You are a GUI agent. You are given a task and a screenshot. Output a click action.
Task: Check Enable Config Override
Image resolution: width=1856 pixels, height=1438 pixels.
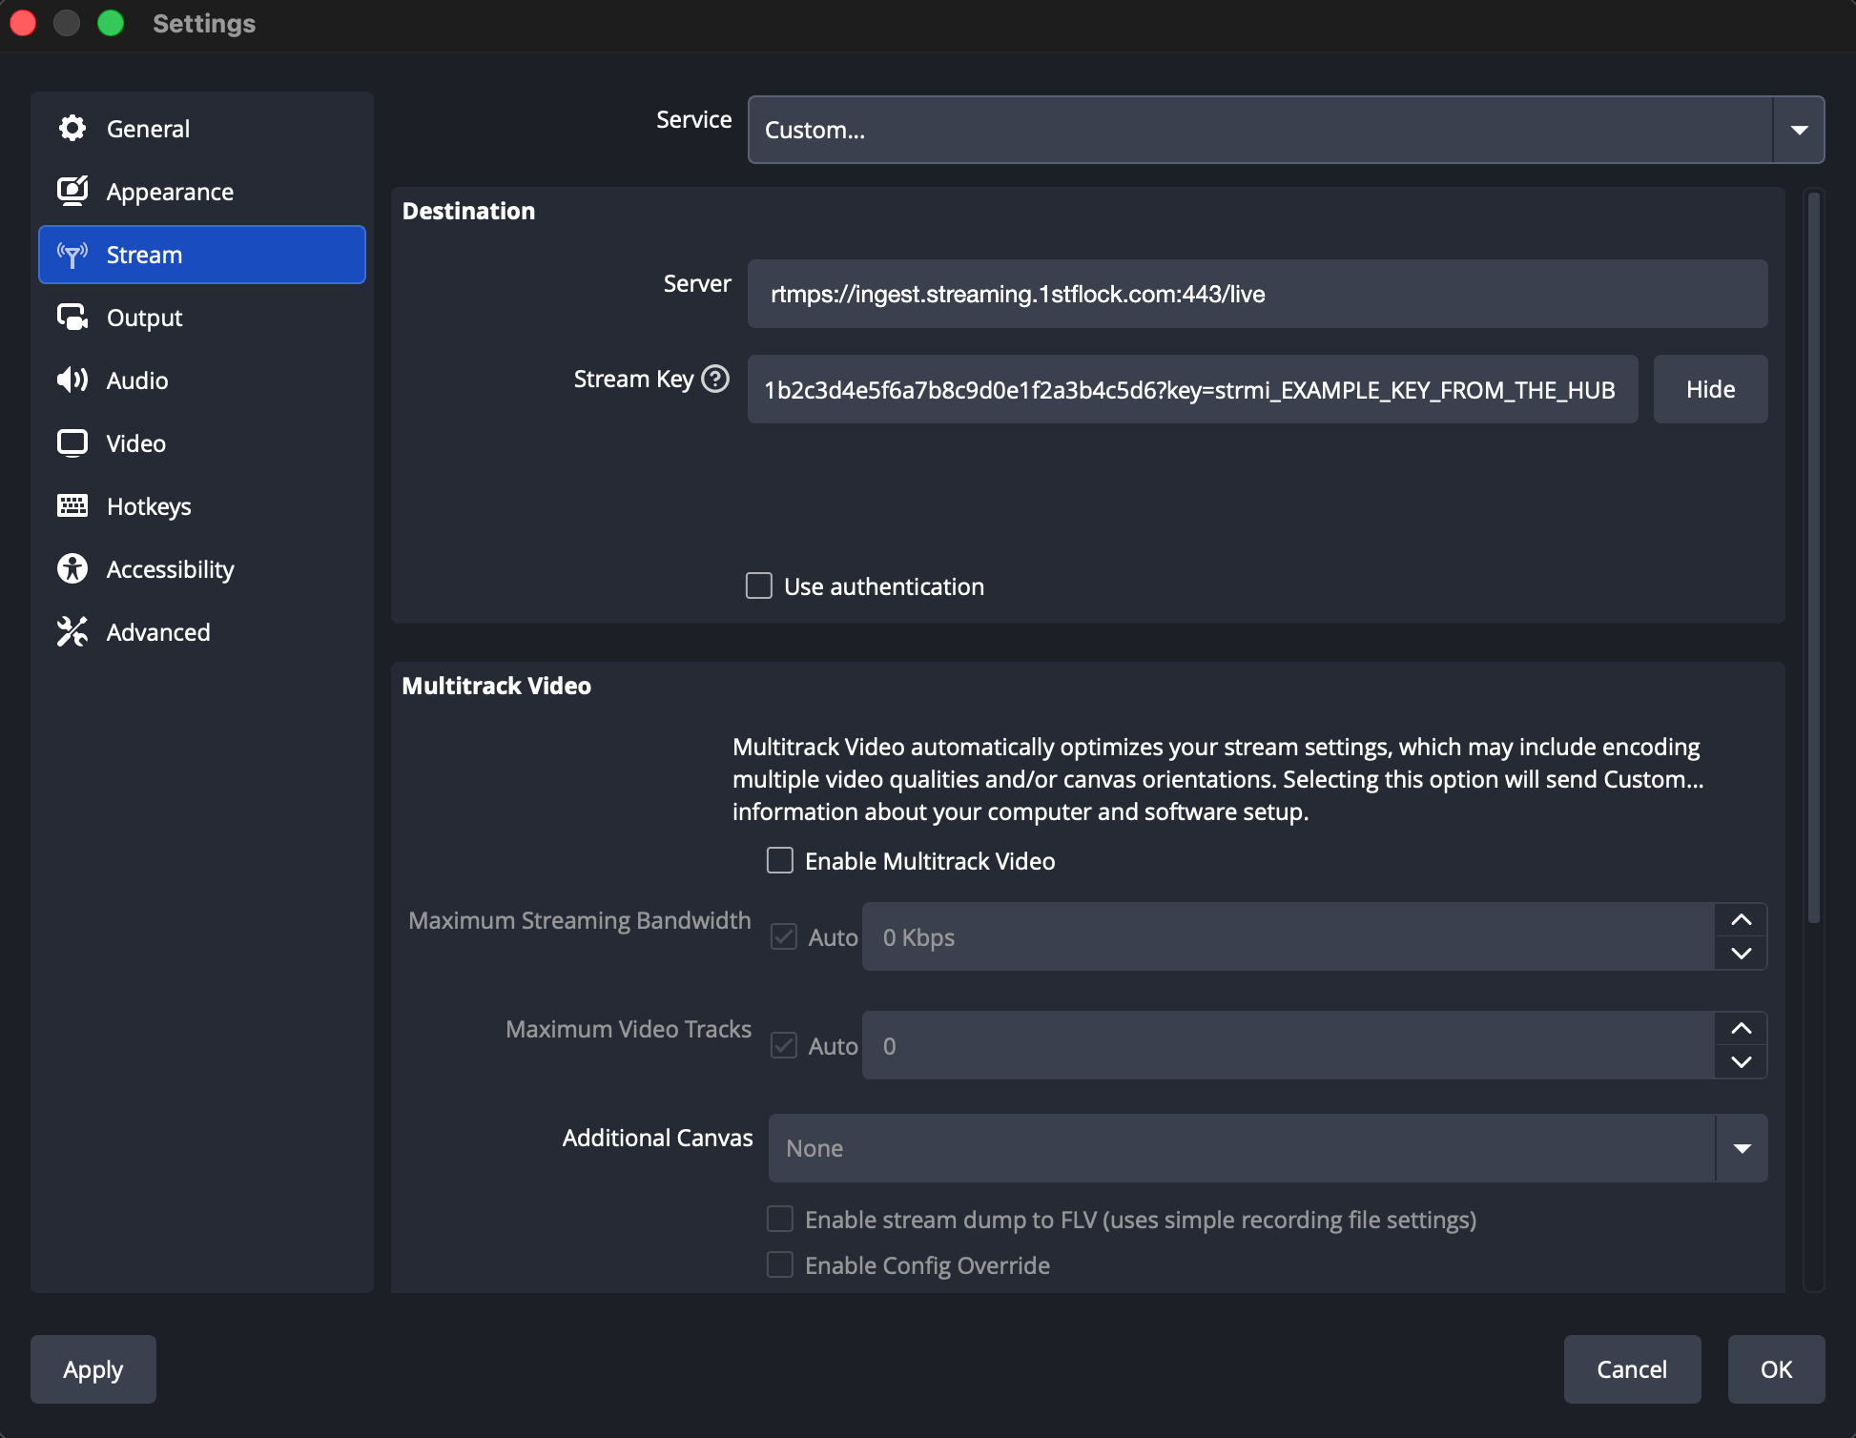tap(780, 1264)
